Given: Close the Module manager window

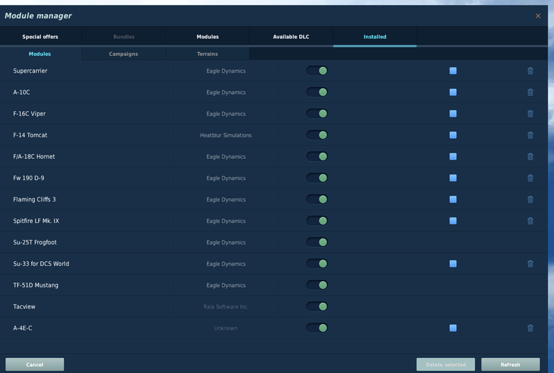Looking at the screenshot, I should pyautogui.click(x=538, y=16).
